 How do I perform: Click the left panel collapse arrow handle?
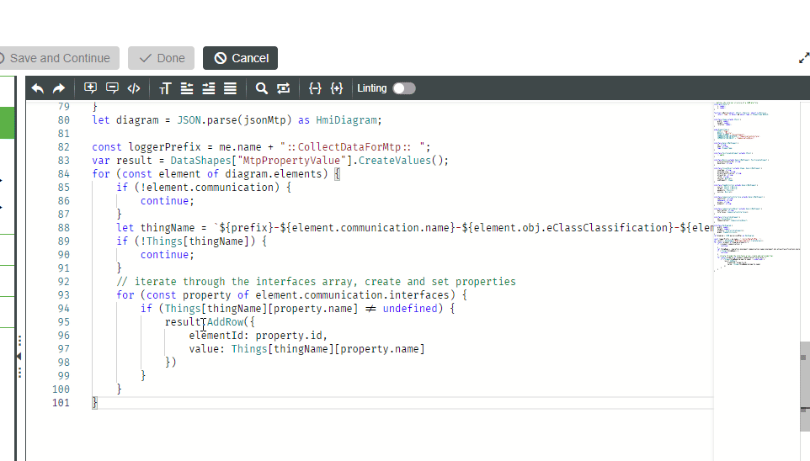(19, 356)
